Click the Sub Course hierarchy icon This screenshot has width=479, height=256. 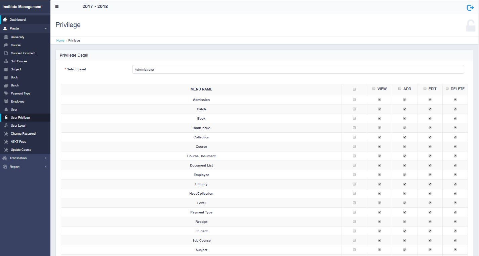tap(6, 61)
